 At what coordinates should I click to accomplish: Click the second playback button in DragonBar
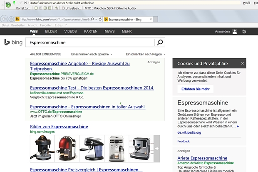pyautogui.click(x=40, y=8)
